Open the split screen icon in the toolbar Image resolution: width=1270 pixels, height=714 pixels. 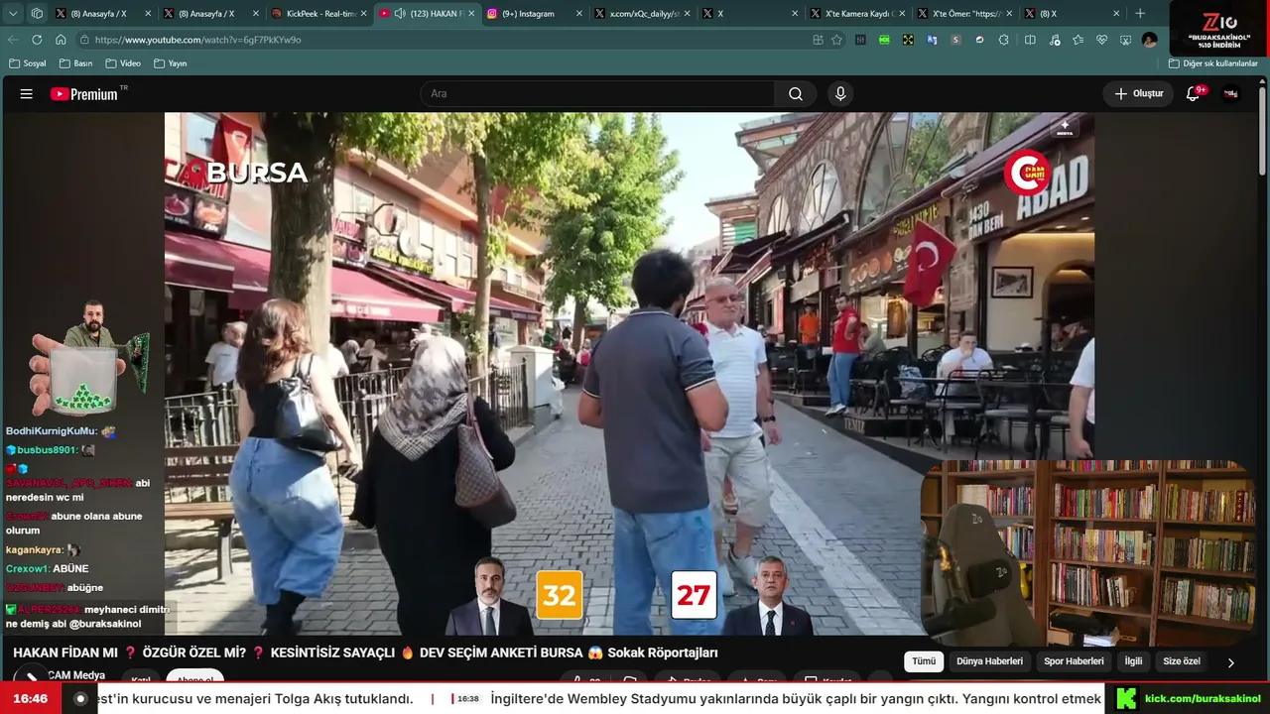coord(1030,40)
